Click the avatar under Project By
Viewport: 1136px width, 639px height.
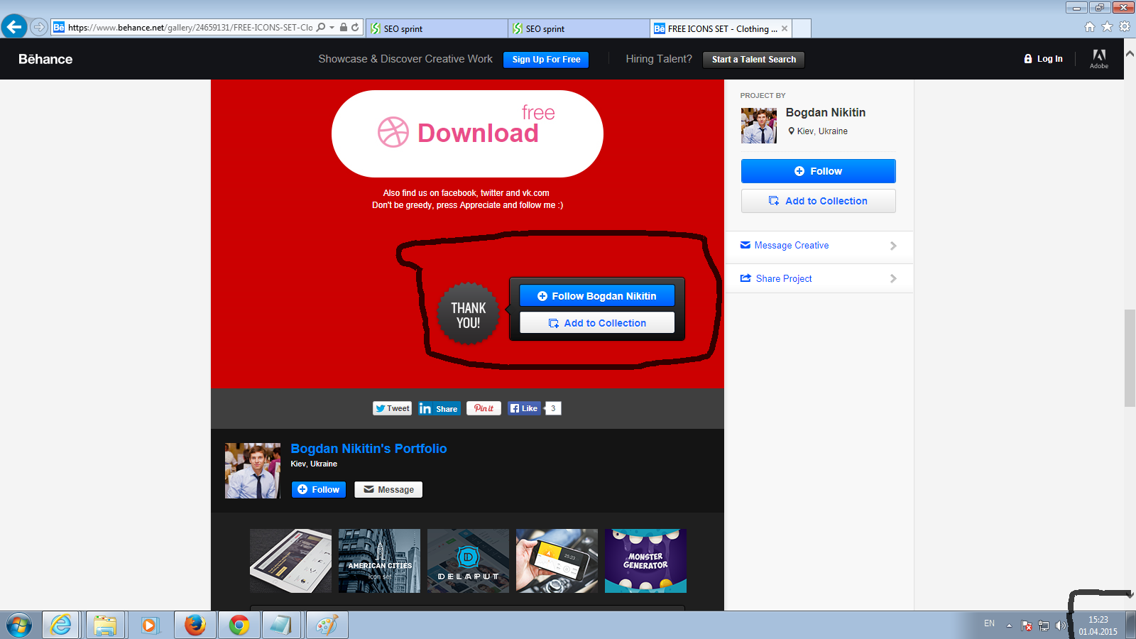coord(759,126)
